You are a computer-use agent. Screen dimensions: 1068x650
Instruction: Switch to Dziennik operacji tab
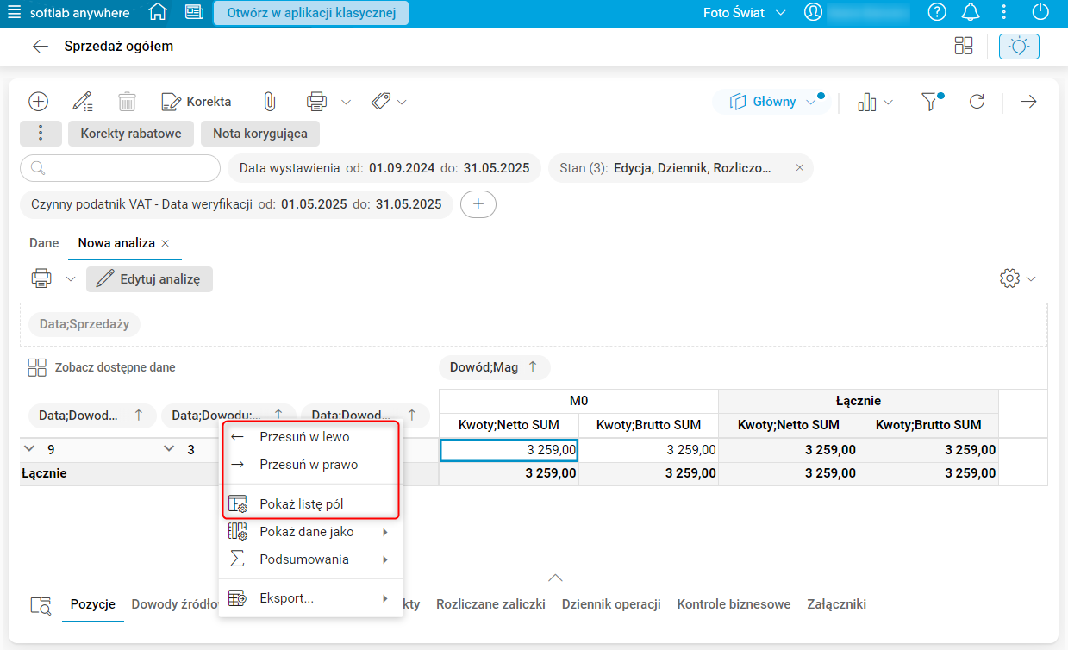(x=611, y=604)
